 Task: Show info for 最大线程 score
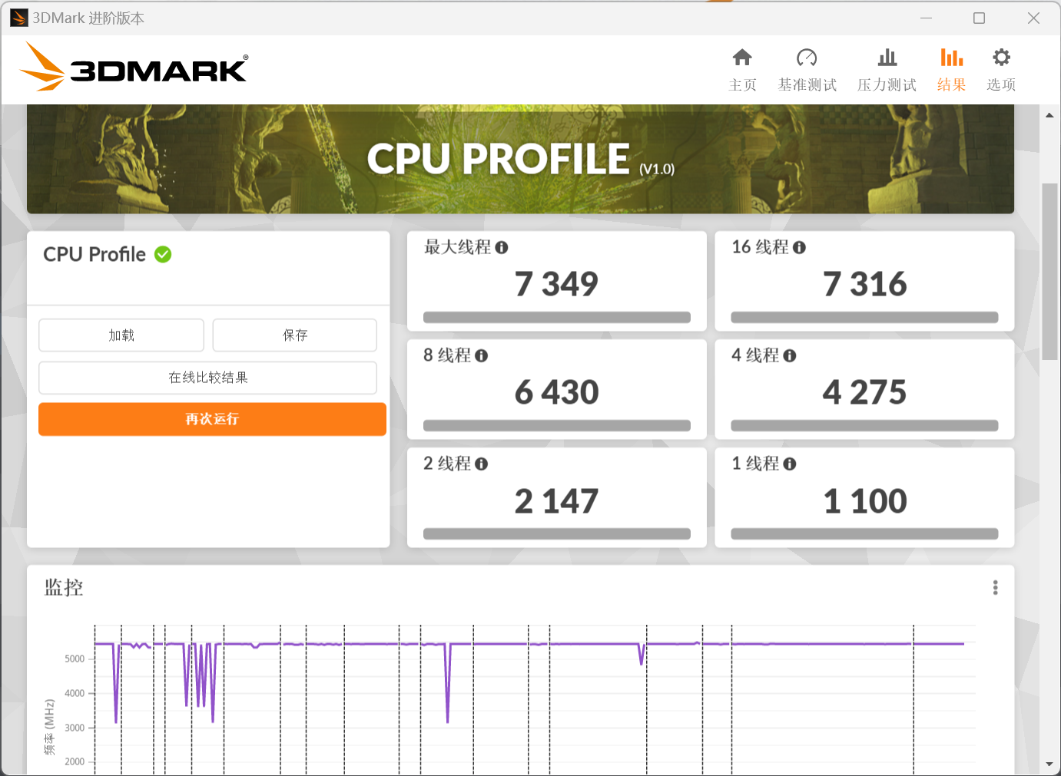[502, 247]
